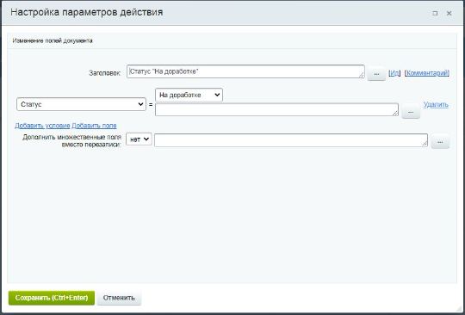Close the Настройка параметров действия dialog
Screen dimensions: 465x315
point(449,13)
